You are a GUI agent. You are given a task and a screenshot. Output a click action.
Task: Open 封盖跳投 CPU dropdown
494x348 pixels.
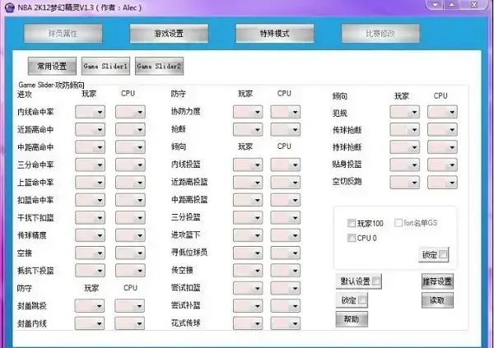pyautogui.click(x=130, y=306)
